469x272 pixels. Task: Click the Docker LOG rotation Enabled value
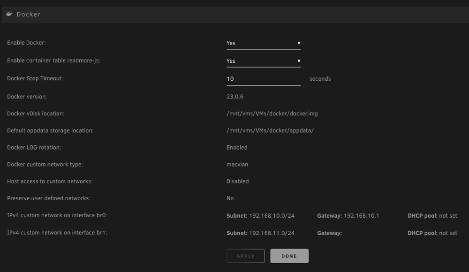coord(237,148)
